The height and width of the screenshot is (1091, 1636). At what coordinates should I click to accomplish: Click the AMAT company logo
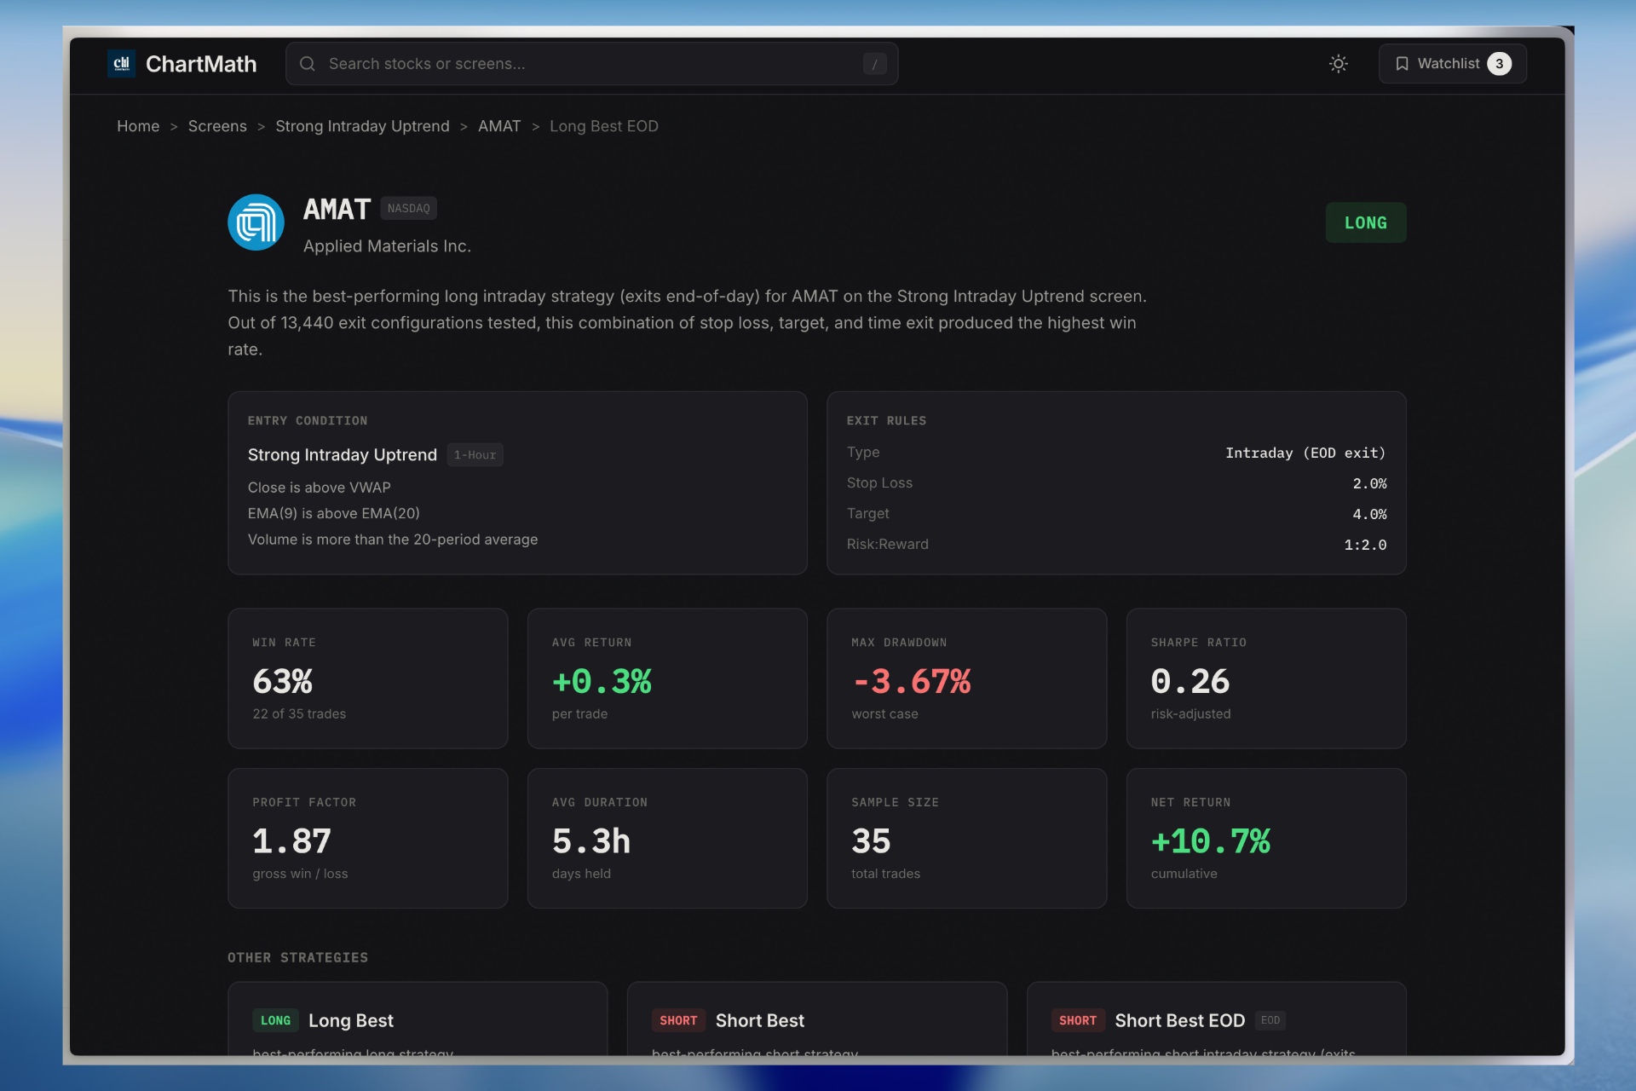coord(255,222)
